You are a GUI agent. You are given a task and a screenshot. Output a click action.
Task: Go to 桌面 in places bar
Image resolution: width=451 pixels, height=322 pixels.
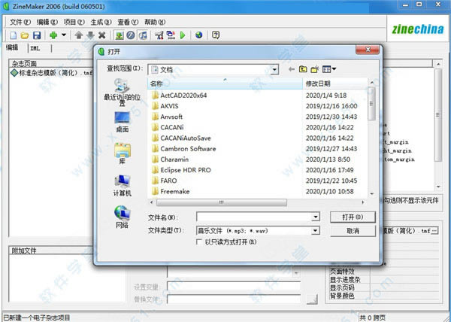123,122
